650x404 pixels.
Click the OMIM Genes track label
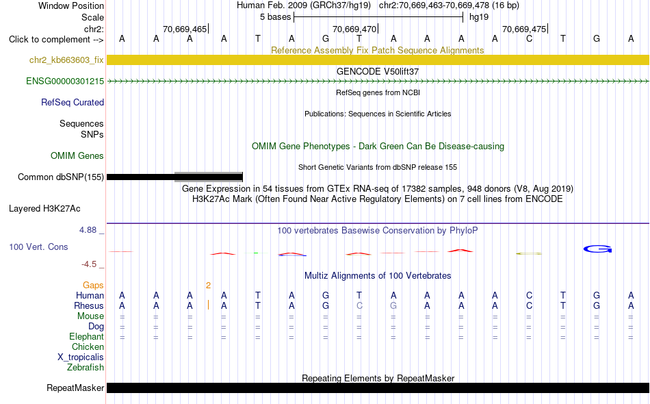(77, 155)
